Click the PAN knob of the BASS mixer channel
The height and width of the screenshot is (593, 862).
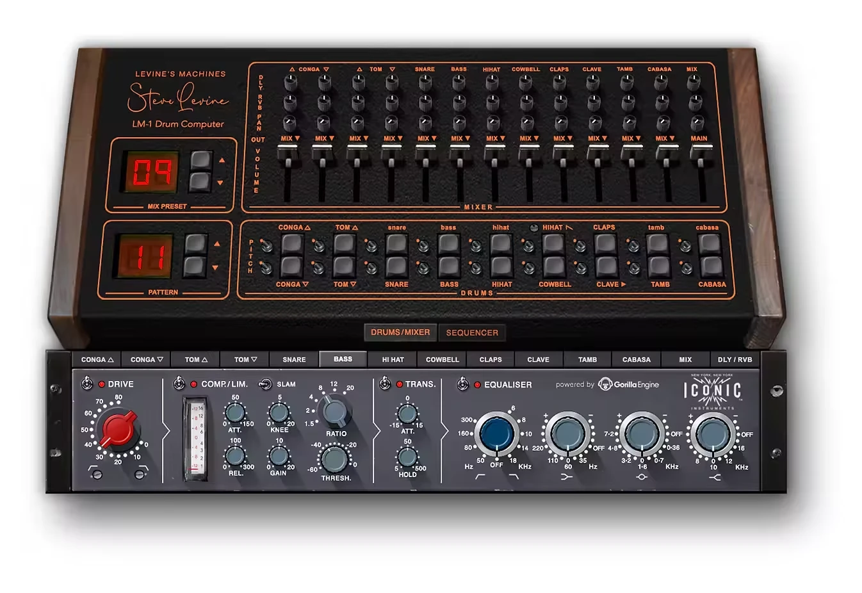coord(459,122)
